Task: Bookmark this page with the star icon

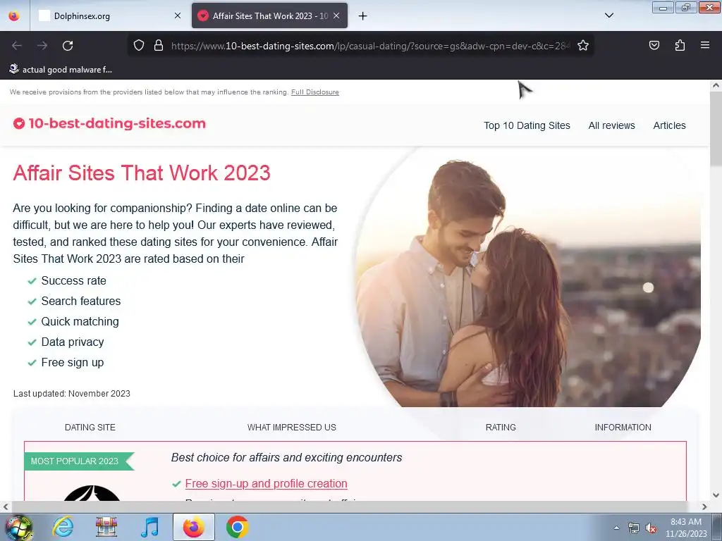Action: (583, 46)
